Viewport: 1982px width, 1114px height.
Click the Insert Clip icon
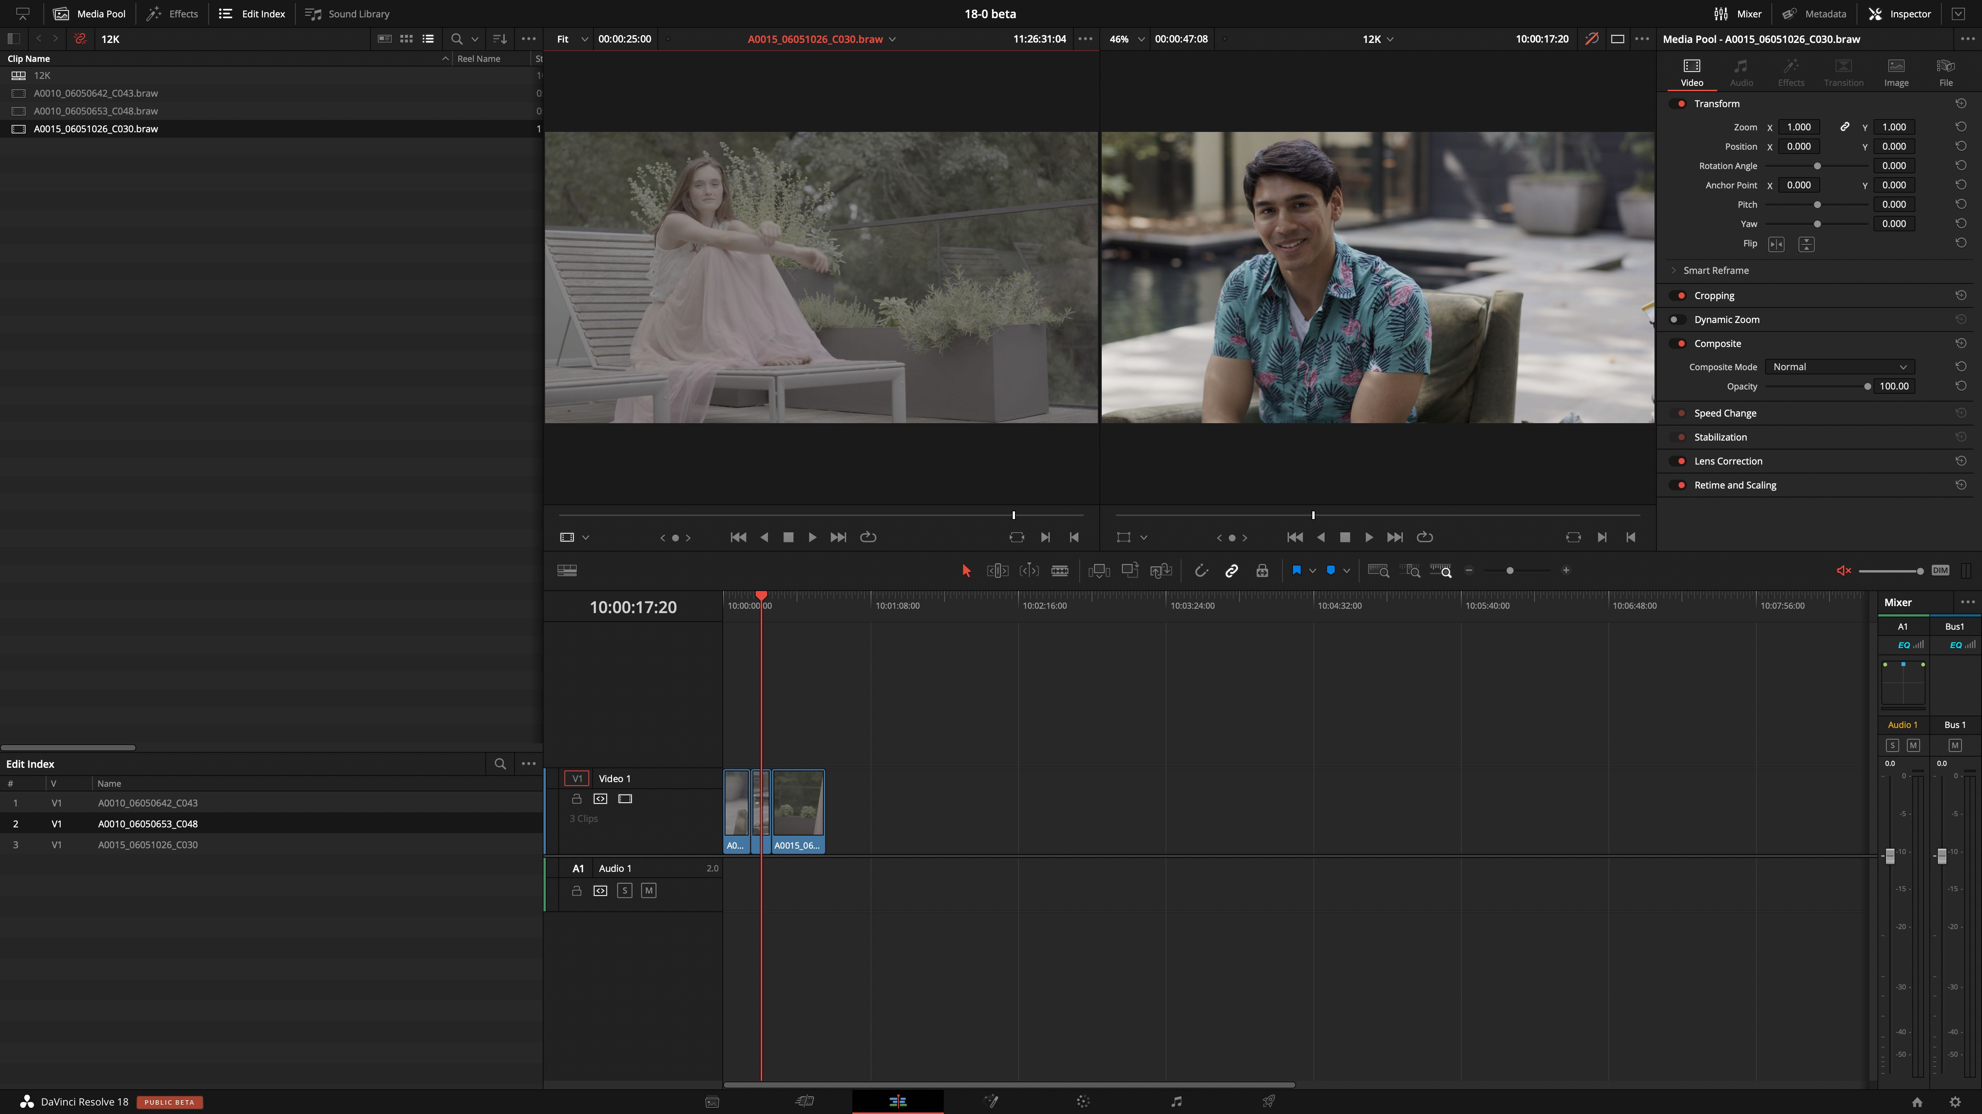click(x=1099, y=571)
